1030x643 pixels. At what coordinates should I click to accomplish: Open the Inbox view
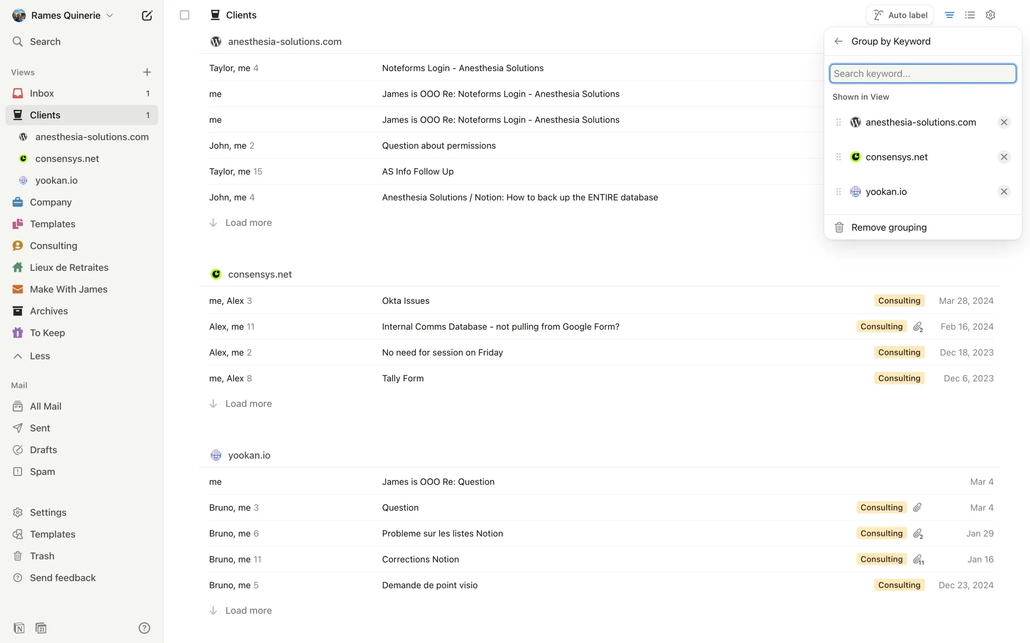42,93
